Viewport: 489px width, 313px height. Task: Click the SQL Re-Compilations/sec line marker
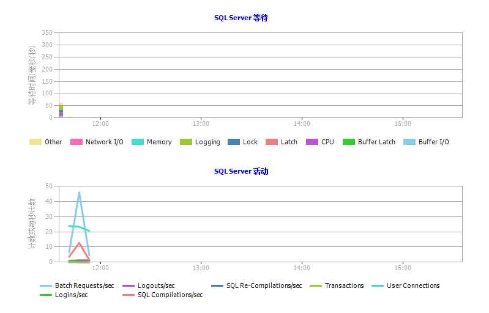(x=217, y=286)
